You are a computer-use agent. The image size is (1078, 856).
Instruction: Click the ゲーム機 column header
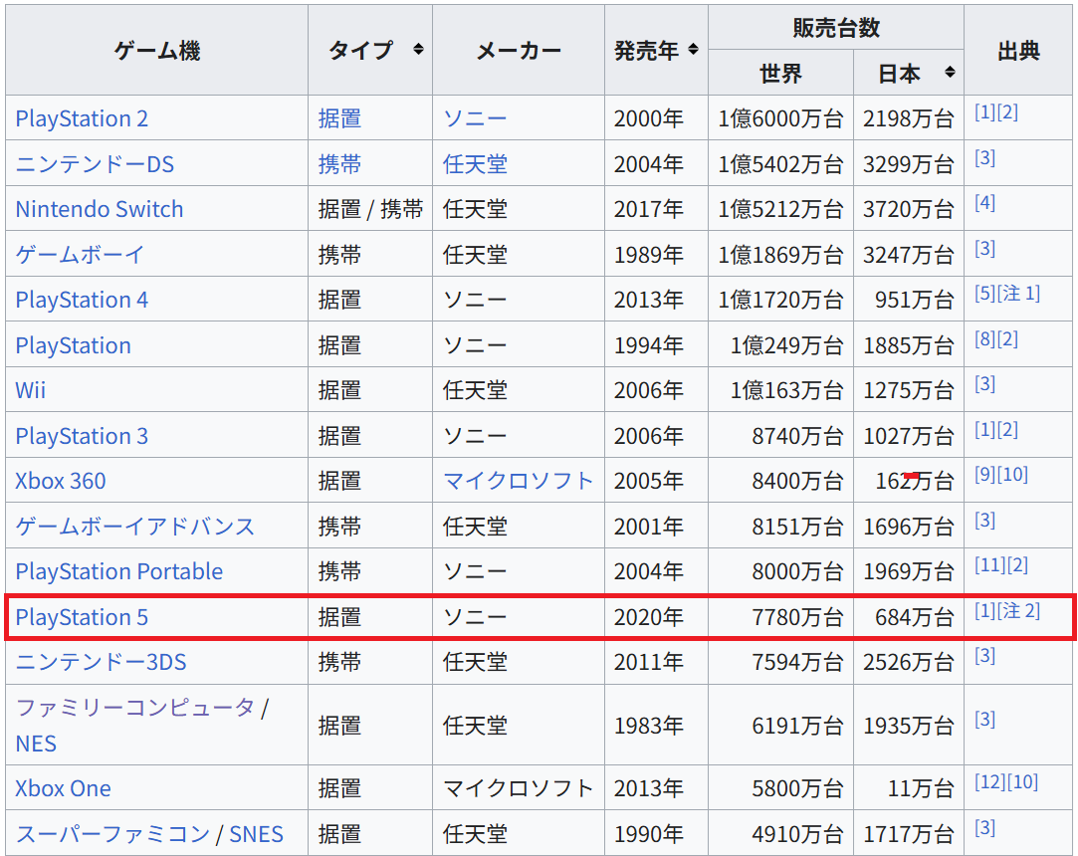click(x=156, y=50)
